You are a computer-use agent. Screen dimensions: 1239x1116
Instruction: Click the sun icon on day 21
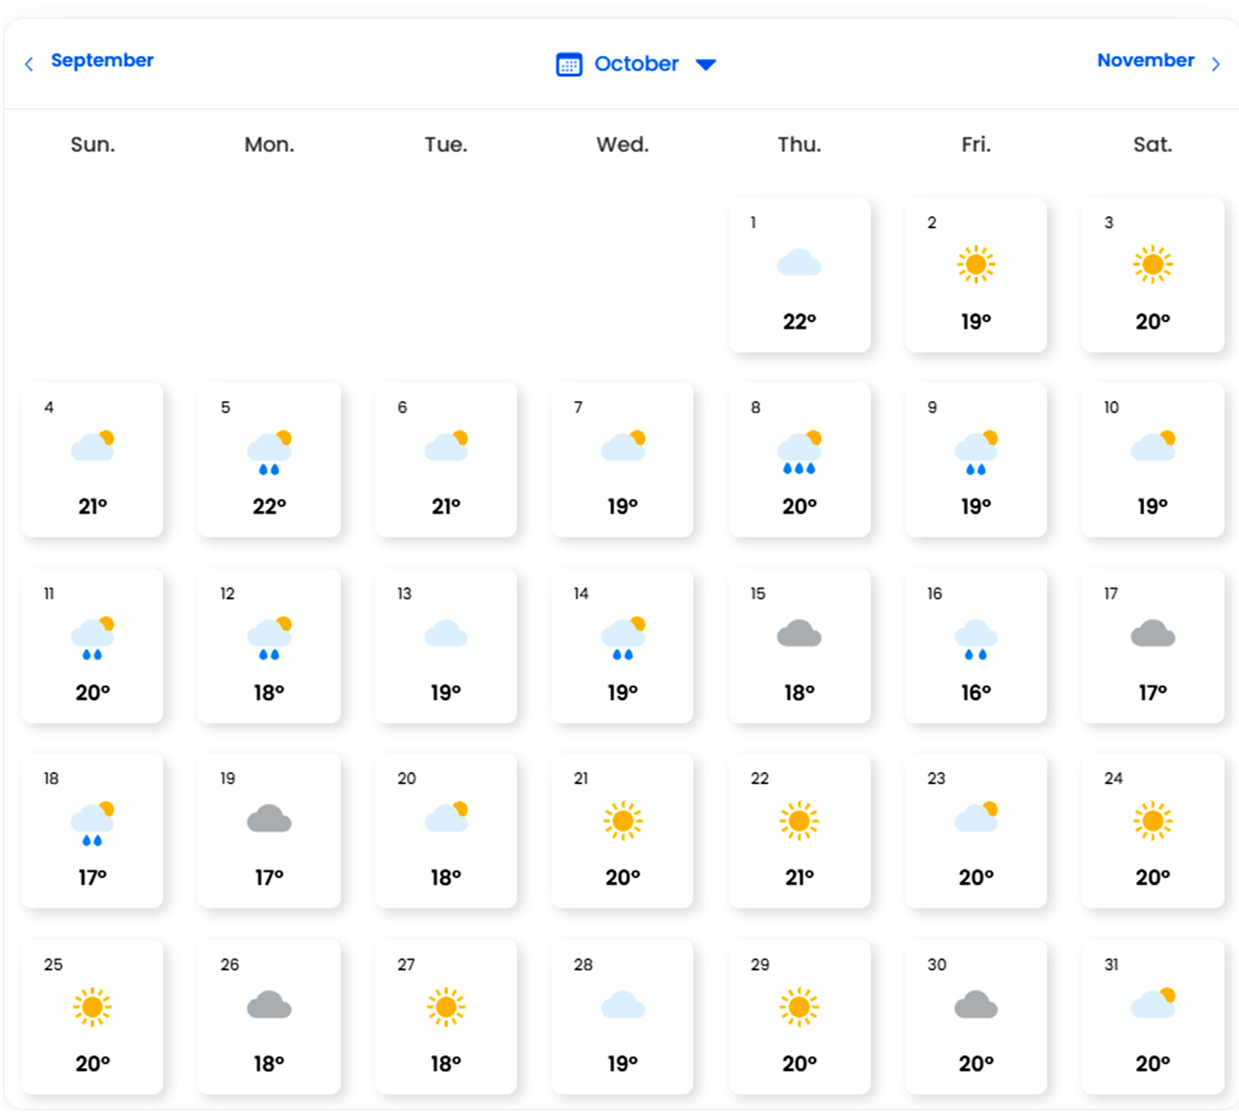pos(623,821)
